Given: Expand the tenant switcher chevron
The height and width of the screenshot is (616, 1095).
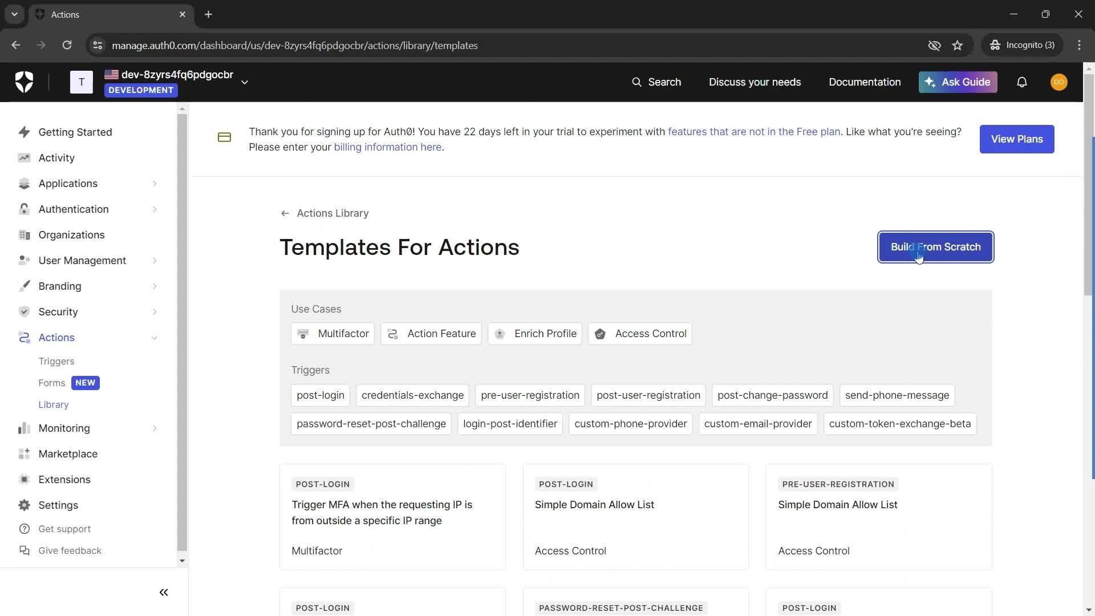Looking at the screenshot, I should pos(245,82).
